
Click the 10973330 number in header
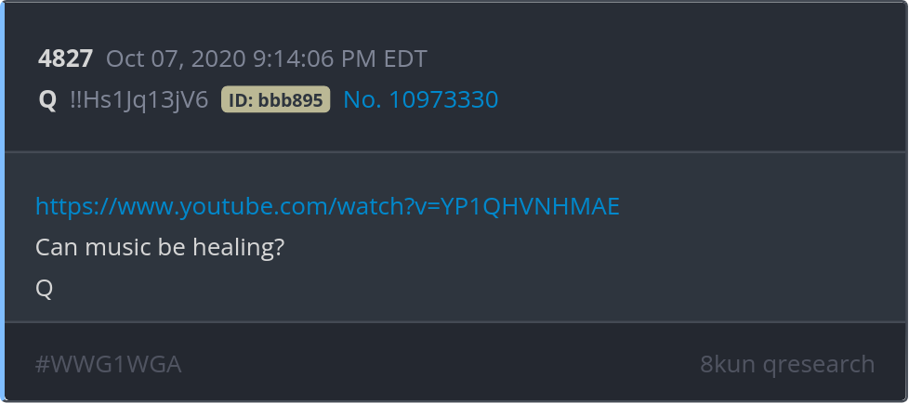tap(443, 99)
